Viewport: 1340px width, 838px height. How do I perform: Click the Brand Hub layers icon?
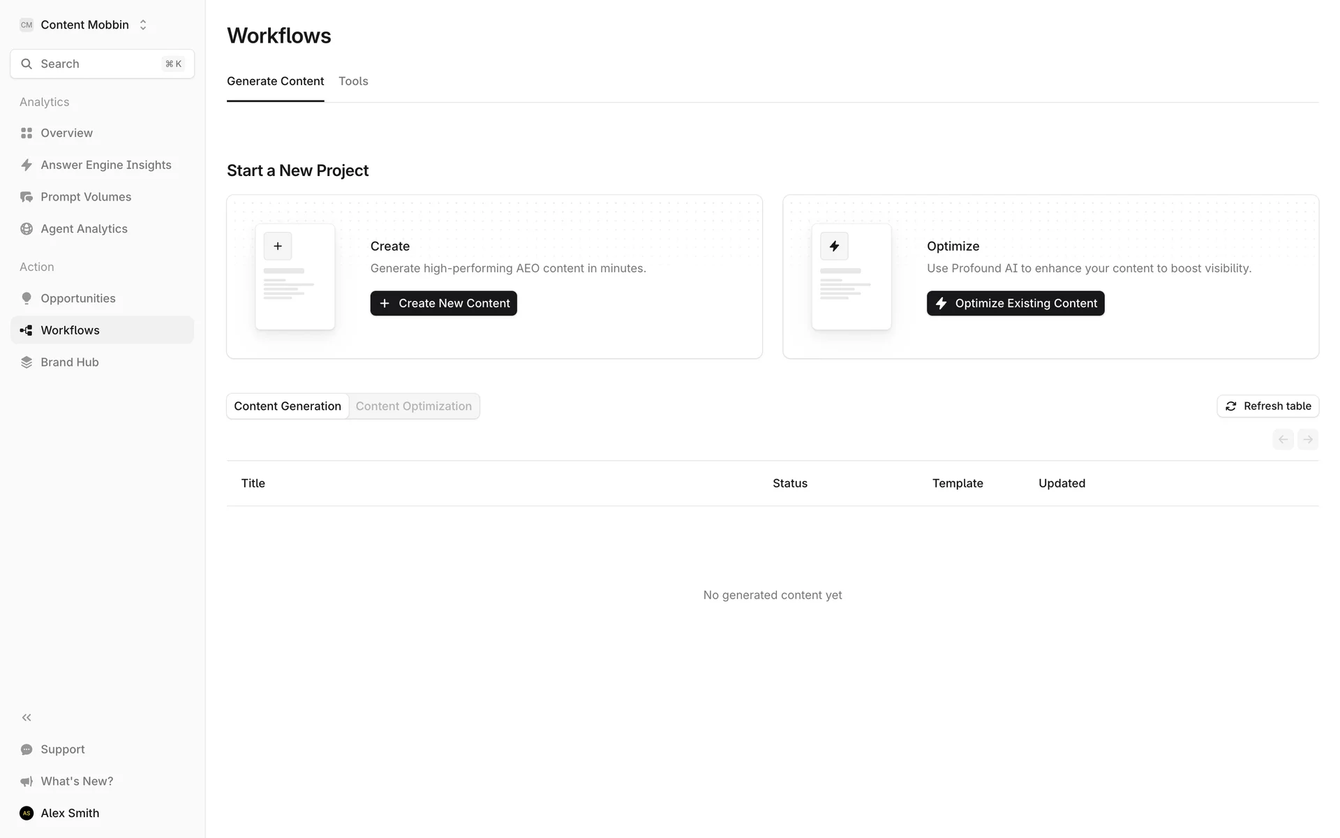point(27,362)
